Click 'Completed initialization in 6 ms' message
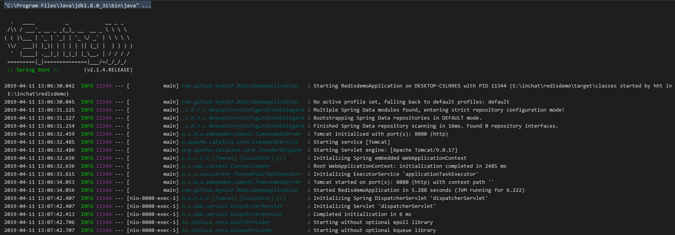 click(x=363, y=214)
